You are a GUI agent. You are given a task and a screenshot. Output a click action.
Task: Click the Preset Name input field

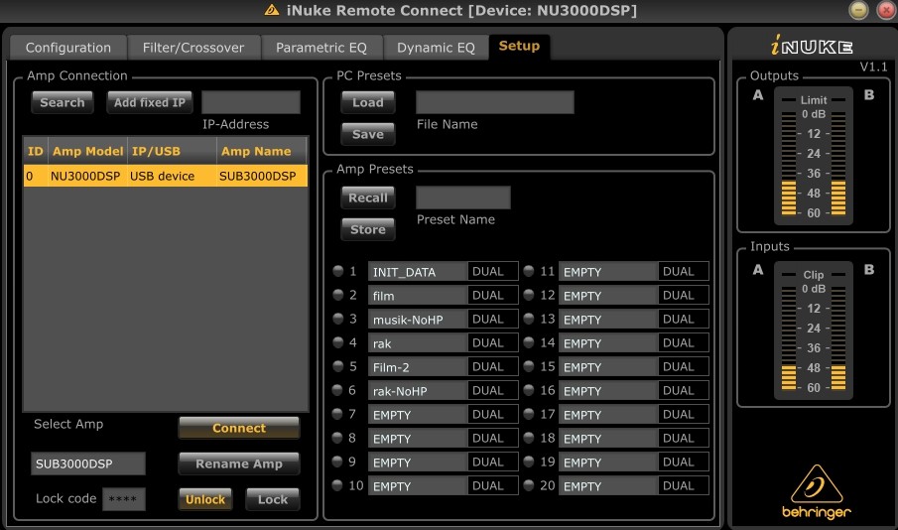(462, 198)
